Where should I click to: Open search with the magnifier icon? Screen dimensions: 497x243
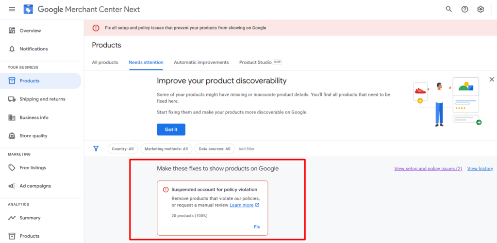[449, 9]
